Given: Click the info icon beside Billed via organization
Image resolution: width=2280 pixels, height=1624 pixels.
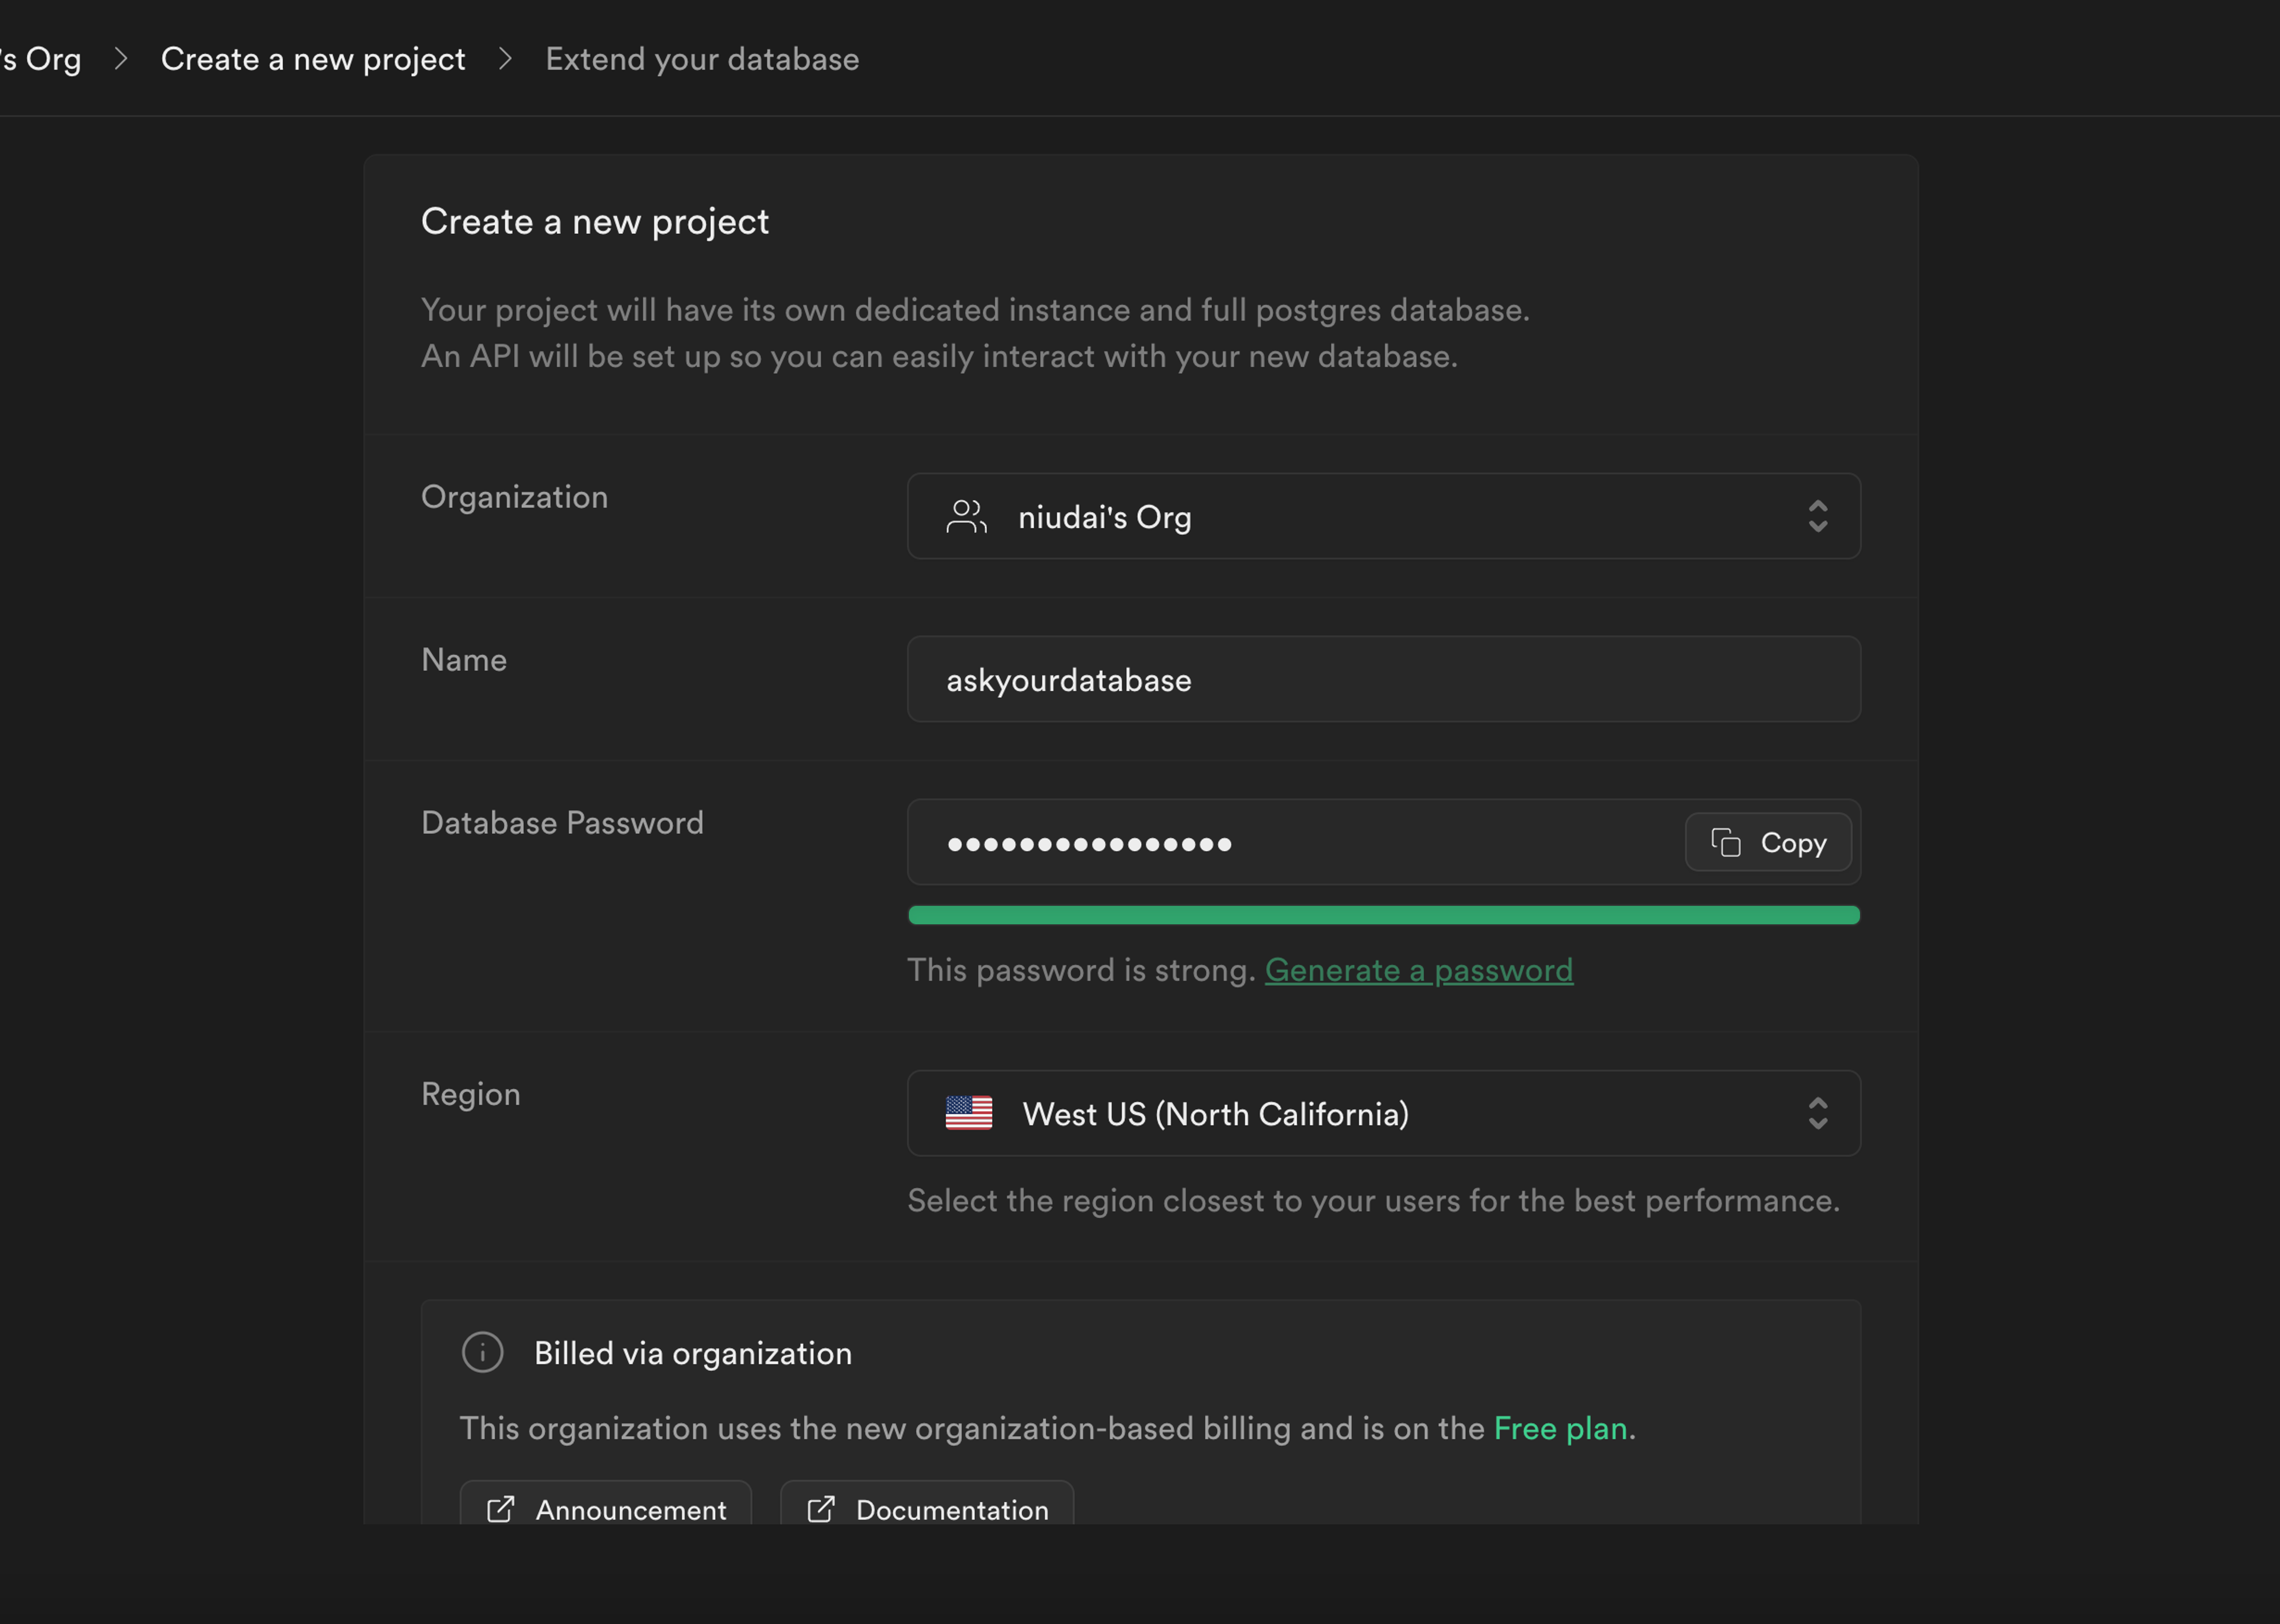Looking at the screenshot, I should [482, 1352].
